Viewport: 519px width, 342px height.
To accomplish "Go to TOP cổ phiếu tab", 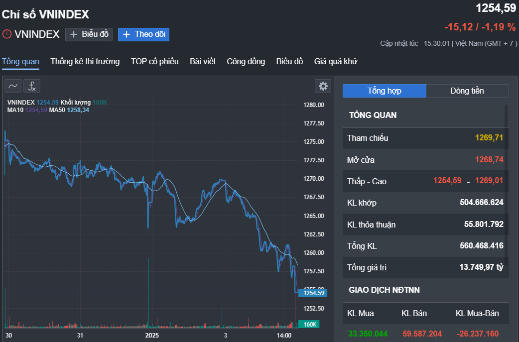I will pos(154,62).
